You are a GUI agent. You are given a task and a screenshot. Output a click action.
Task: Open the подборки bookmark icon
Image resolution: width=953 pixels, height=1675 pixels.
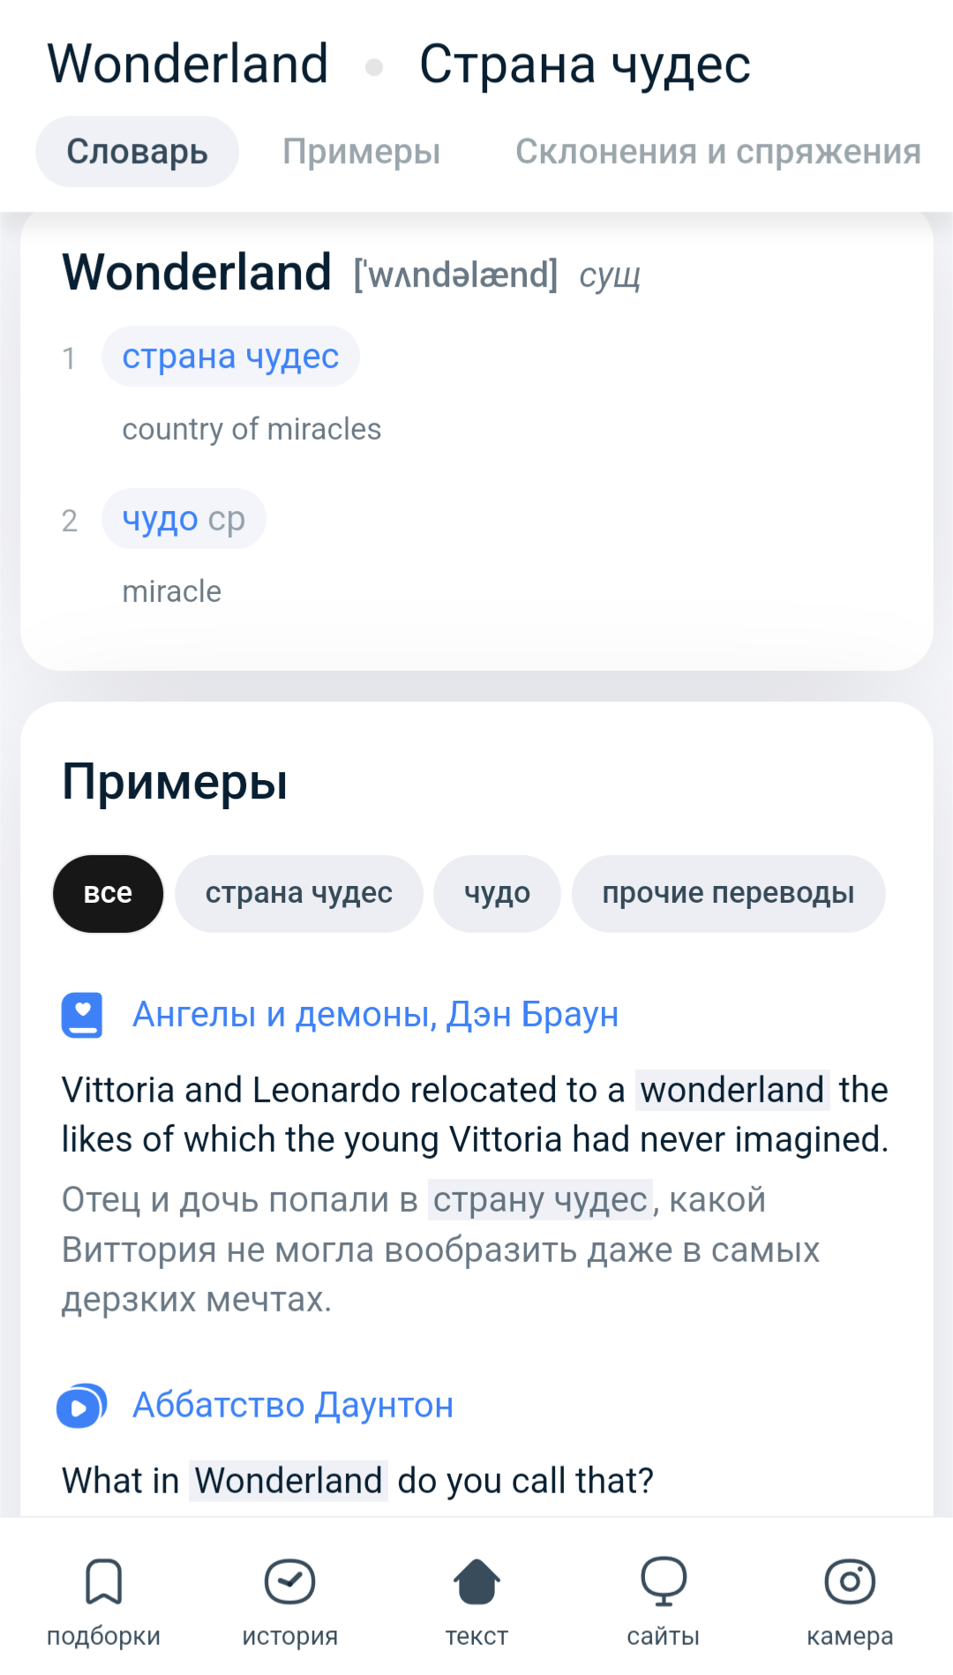(103, 1581)
